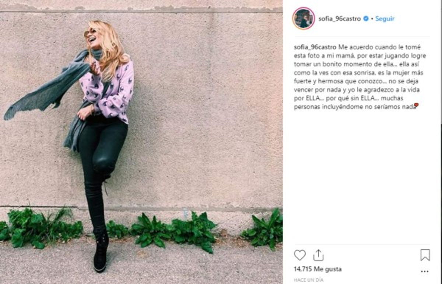Click the green weeds at the wall base
The height and width of the screenshot is (284, 442).
(x=142, y=229)
